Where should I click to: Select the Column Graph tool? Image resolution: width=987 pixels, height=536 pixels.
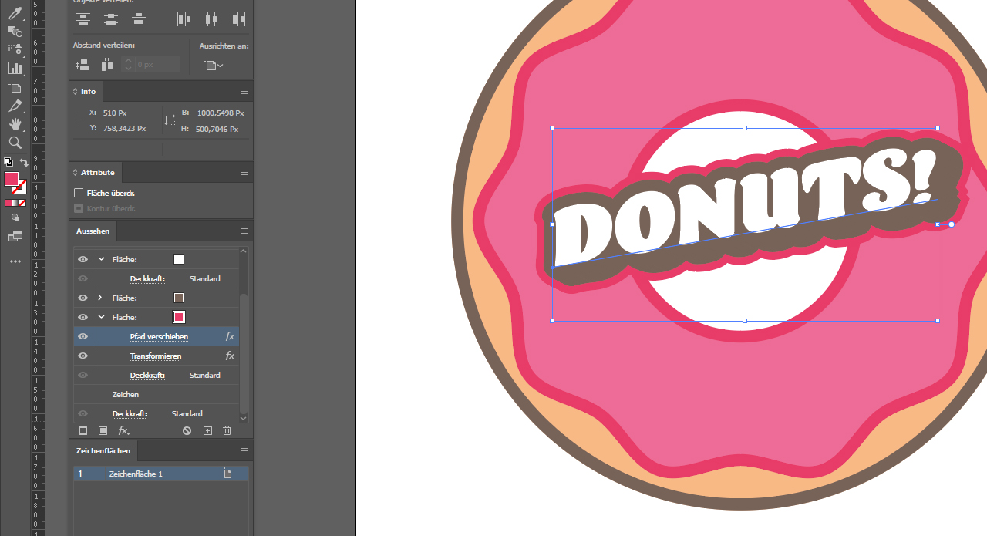(x=15, y=69)
